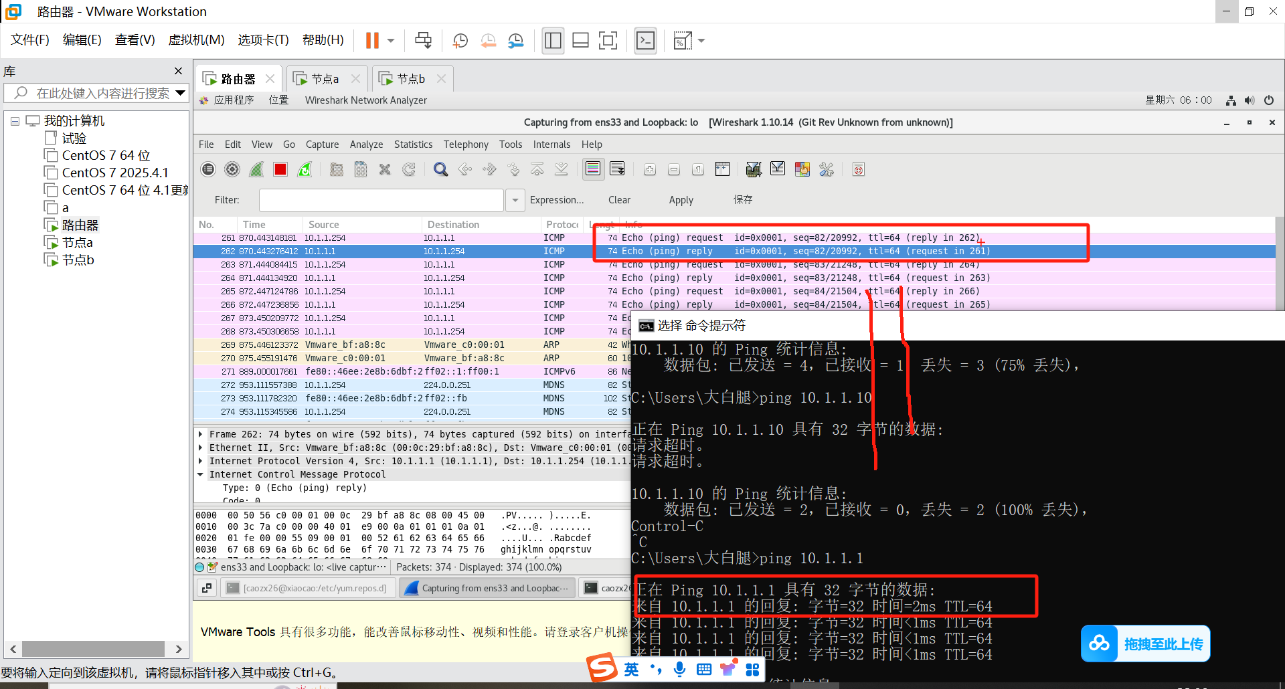The image size is (1285, 689).
Task: Toggle the VMware thumbnail bar view
Action: tap(581, 41)
